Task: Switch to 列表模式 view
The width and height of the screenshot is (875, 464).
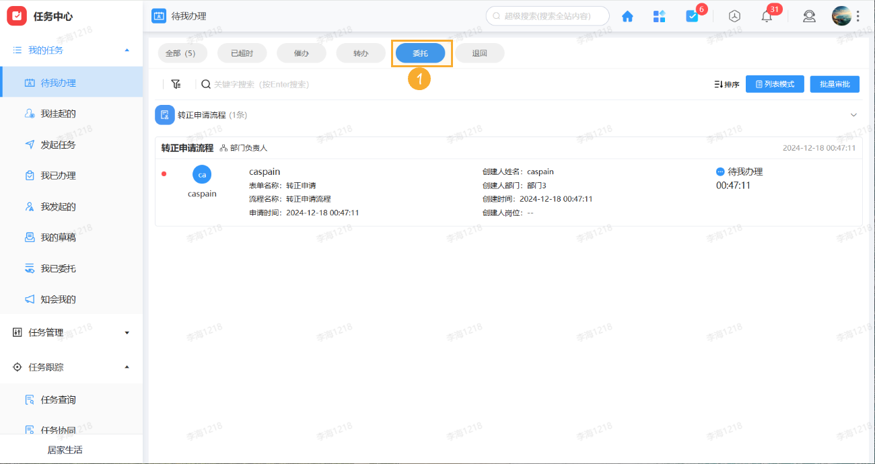Action: pos(774,83)
